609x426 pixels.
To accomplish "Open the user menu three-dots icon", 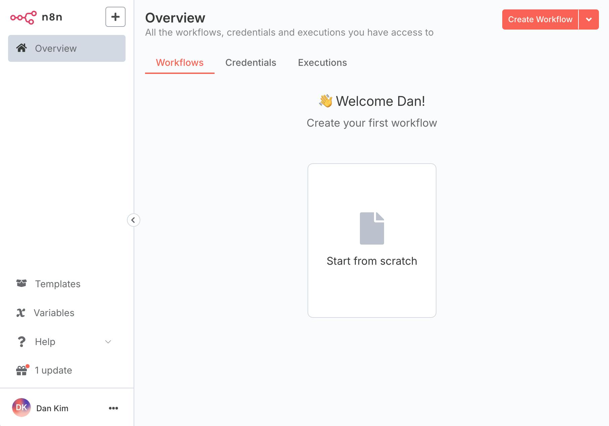I will (113, 408).
